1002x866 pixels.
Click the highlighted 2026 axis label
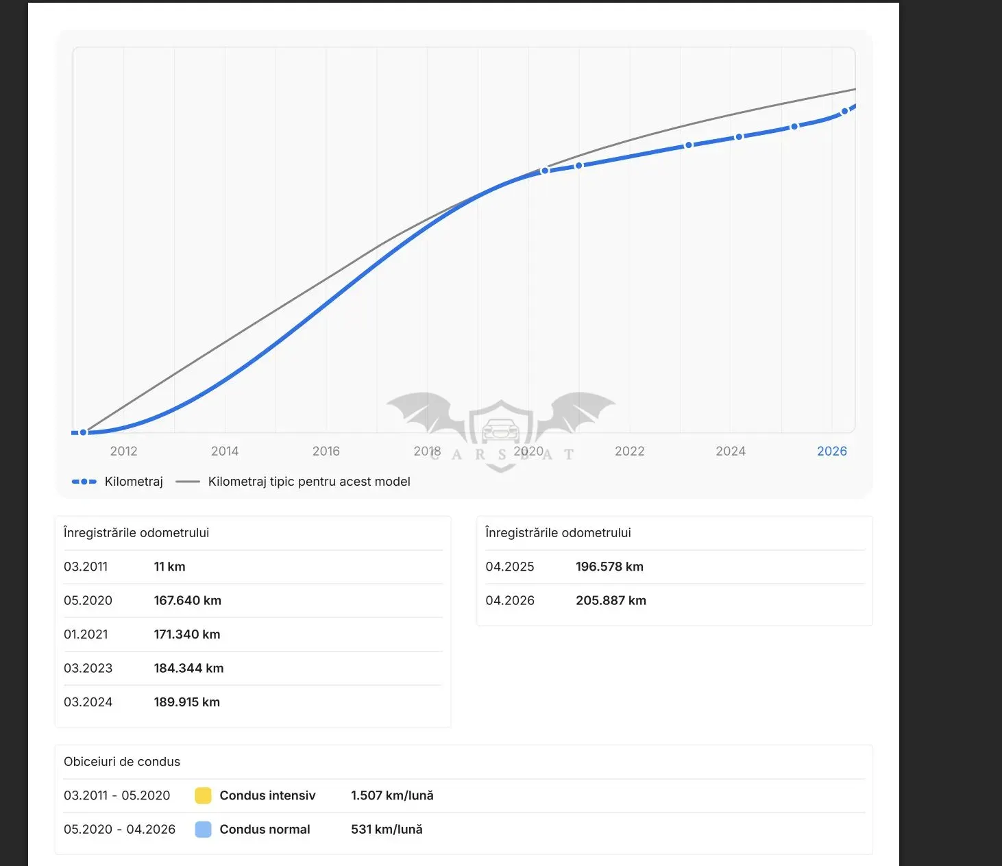(832, 451)
